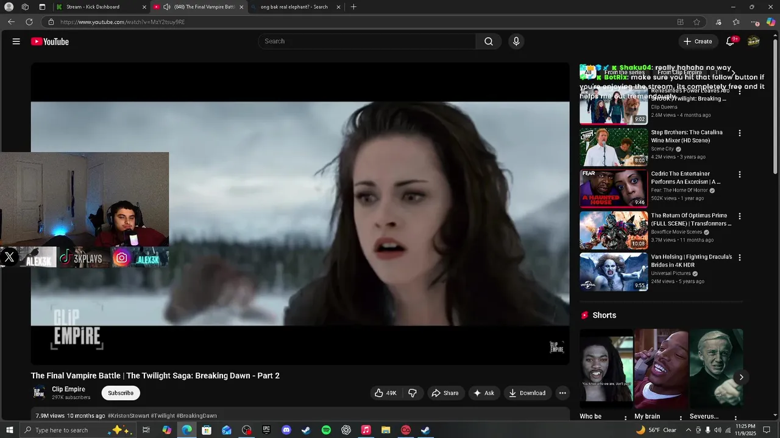
Task: Download the video with the Download button
Action: tap(528, 393)
